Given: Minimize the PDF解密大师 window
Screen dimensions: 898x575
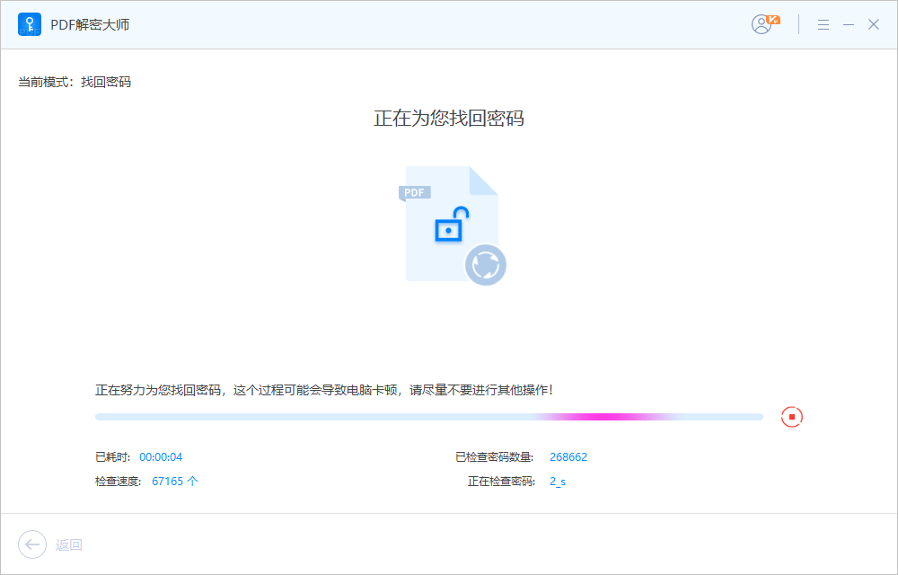Looking at the screenshot, I should [x=849, y=24].
